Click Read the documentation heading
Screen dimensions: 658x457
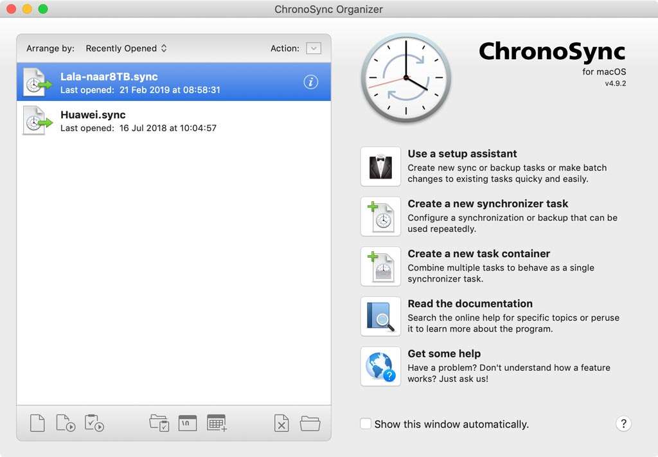click(x=470, y=303)
